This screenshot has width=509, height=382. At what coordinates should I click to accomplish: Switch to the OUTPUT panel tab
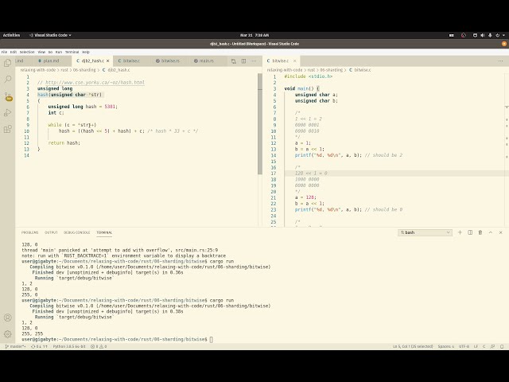point(51,232)
